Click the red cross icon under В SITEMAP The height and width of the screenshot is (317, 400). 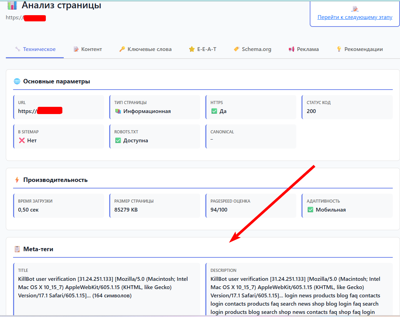click(22, 141)
